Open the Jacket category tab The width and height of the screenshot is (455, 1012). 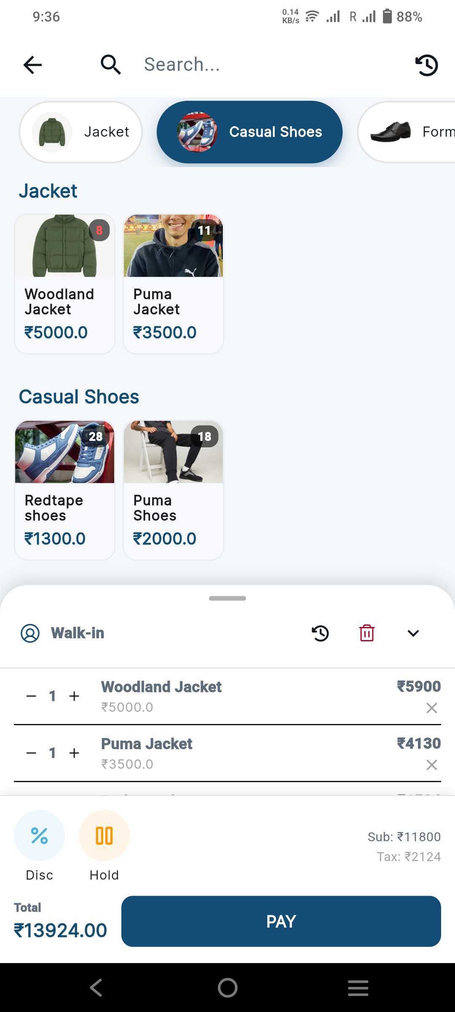80,132
